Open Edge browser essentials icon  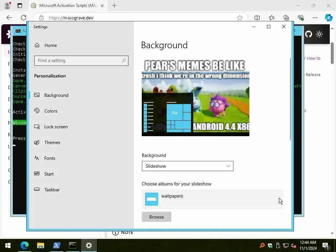point(301,18)
